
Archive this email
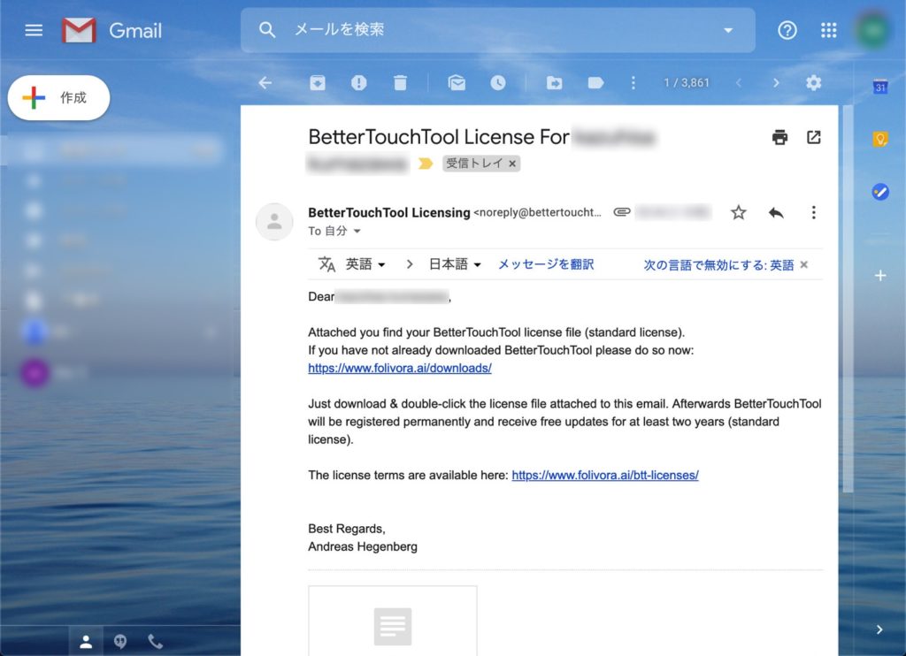[318, 82]
